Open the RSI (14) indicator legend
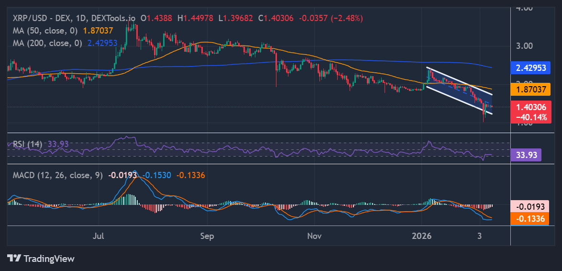562x271 pixels. pos(27,144)
